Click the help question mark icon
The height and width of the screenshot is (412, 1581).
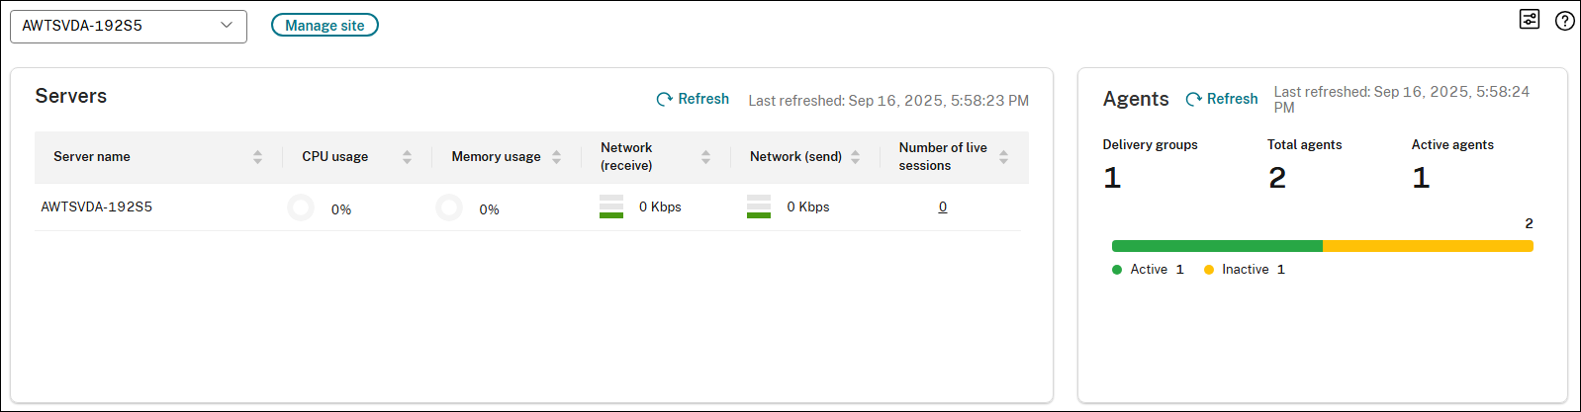[x=1564, y=21]
